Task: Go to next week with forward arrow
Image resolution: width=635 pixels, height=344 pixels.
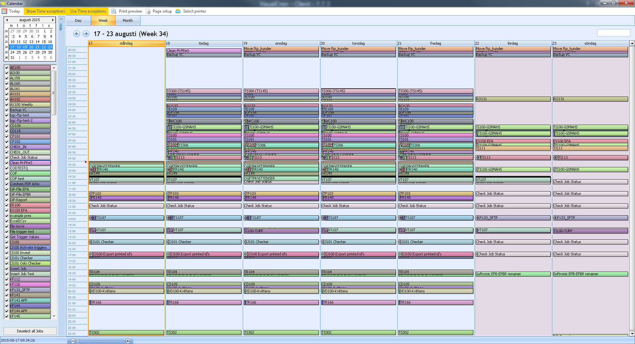Action: coord(86,34)
